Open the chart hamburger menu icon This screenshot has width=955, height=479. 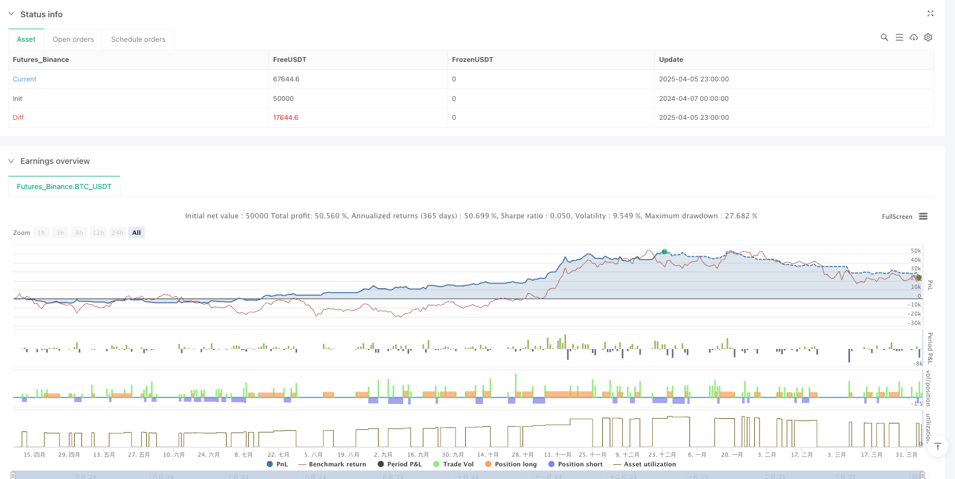pyautogui.click(x=923, y=217)
